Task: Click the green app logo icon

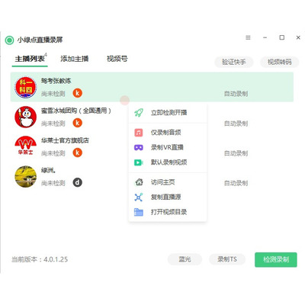Action: pyautogui.click(x=9, y=40)
